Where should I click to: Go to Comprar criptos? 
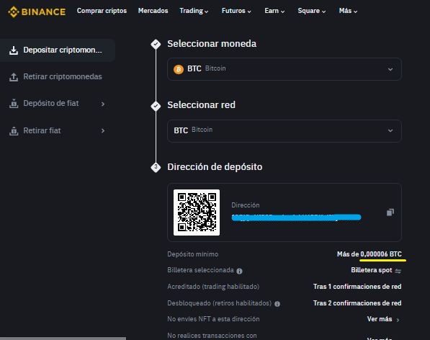click(102, 11)
